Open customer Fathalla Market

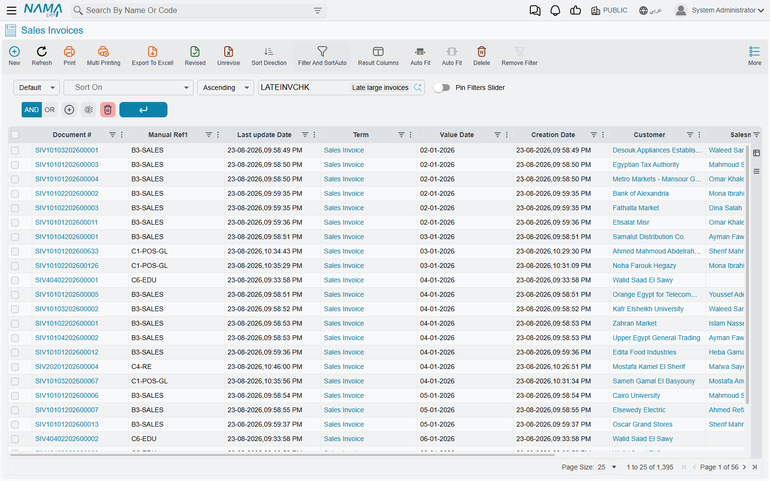point(636,208)
